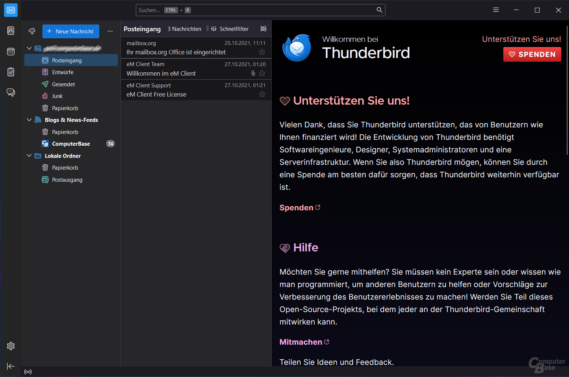Open the mailbox.org Office ist eingerichtet email

(196, 48)
